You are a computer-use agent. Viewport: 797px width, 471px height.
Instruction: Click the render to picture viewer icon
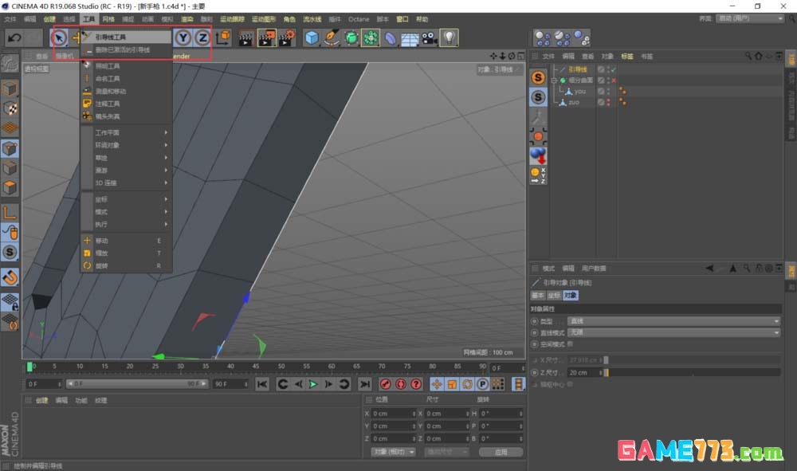click(265, 37)
